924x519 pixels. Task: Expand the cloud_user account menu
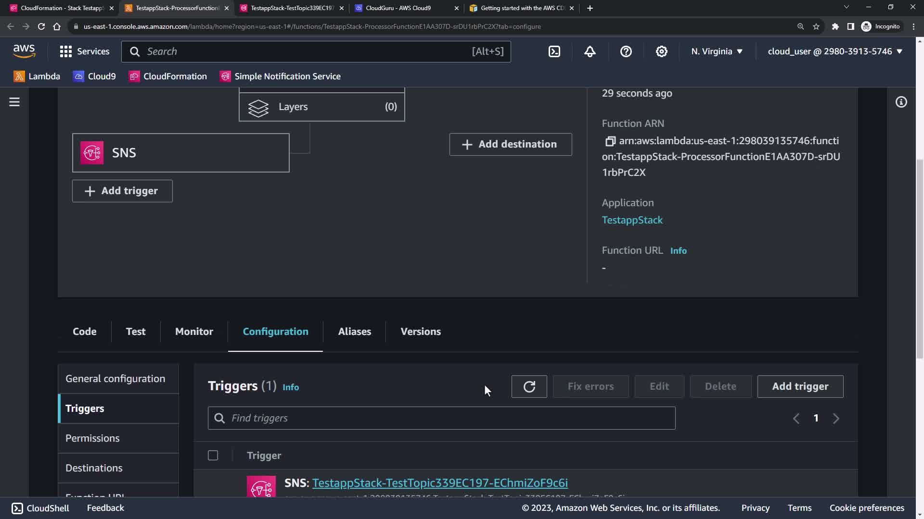click(x=834, y=51)
